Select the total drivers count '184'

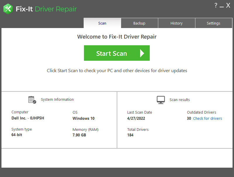click(x=130, y=135)
